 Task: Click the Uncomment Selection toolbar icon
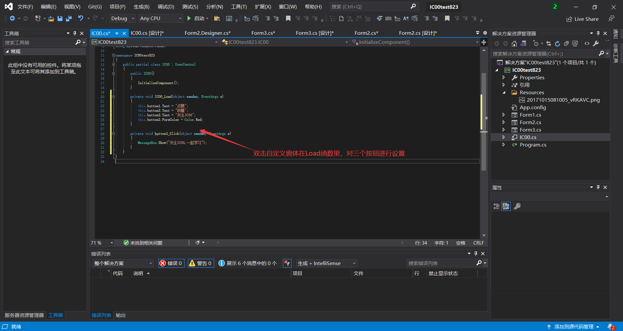(276, 19)
